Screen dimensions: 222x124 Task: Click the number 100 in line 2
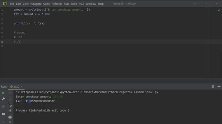click(x=47, y=14)
